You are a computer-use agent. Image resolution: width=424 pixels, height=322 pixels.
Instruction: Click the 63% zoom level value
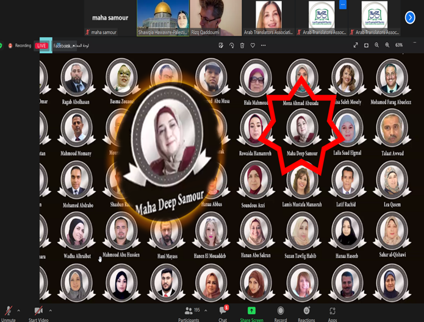[399, 45]
